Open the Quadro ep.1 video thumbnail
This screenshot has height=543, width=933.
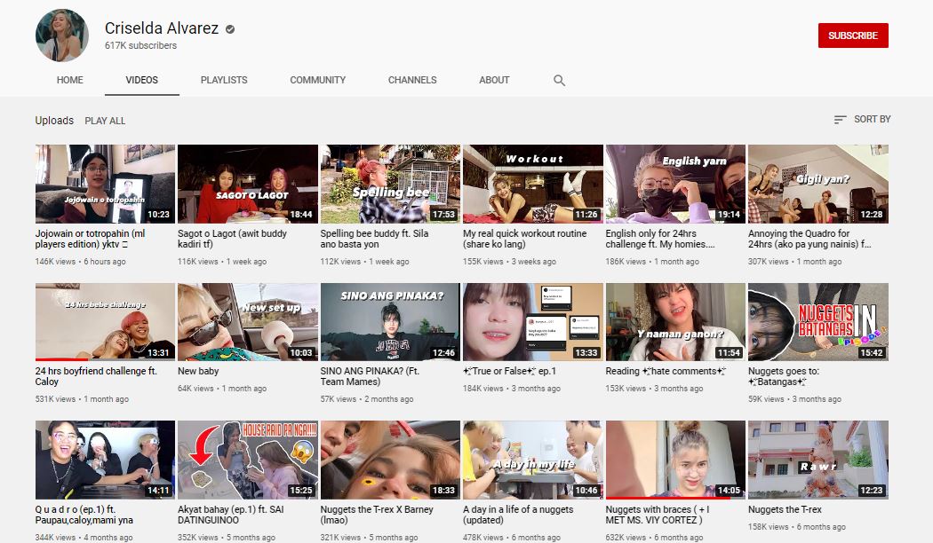tap(106, 460)
